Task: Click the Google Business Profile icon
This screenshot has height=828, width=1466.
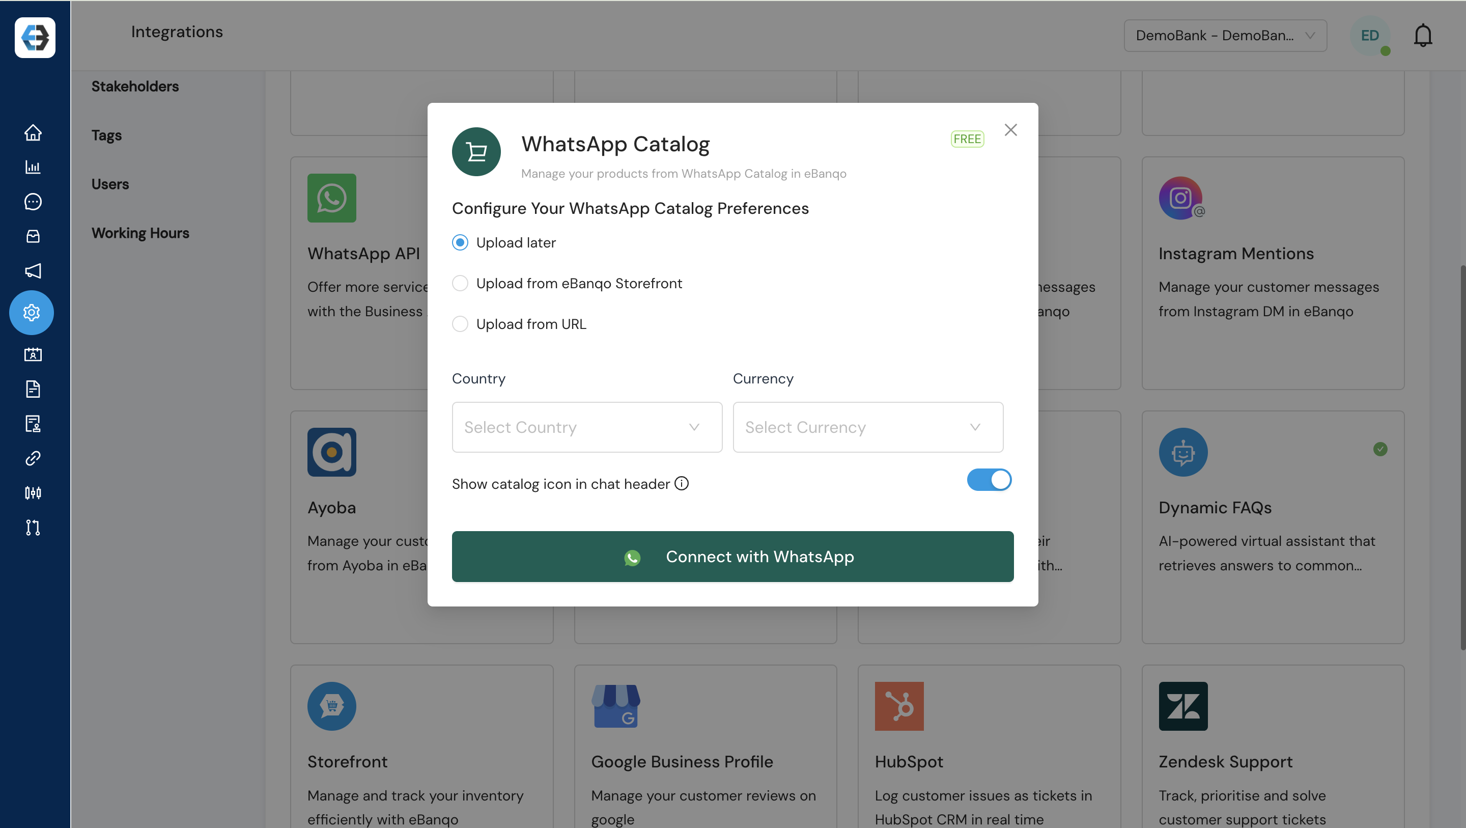Action: (x=616, y=706)
